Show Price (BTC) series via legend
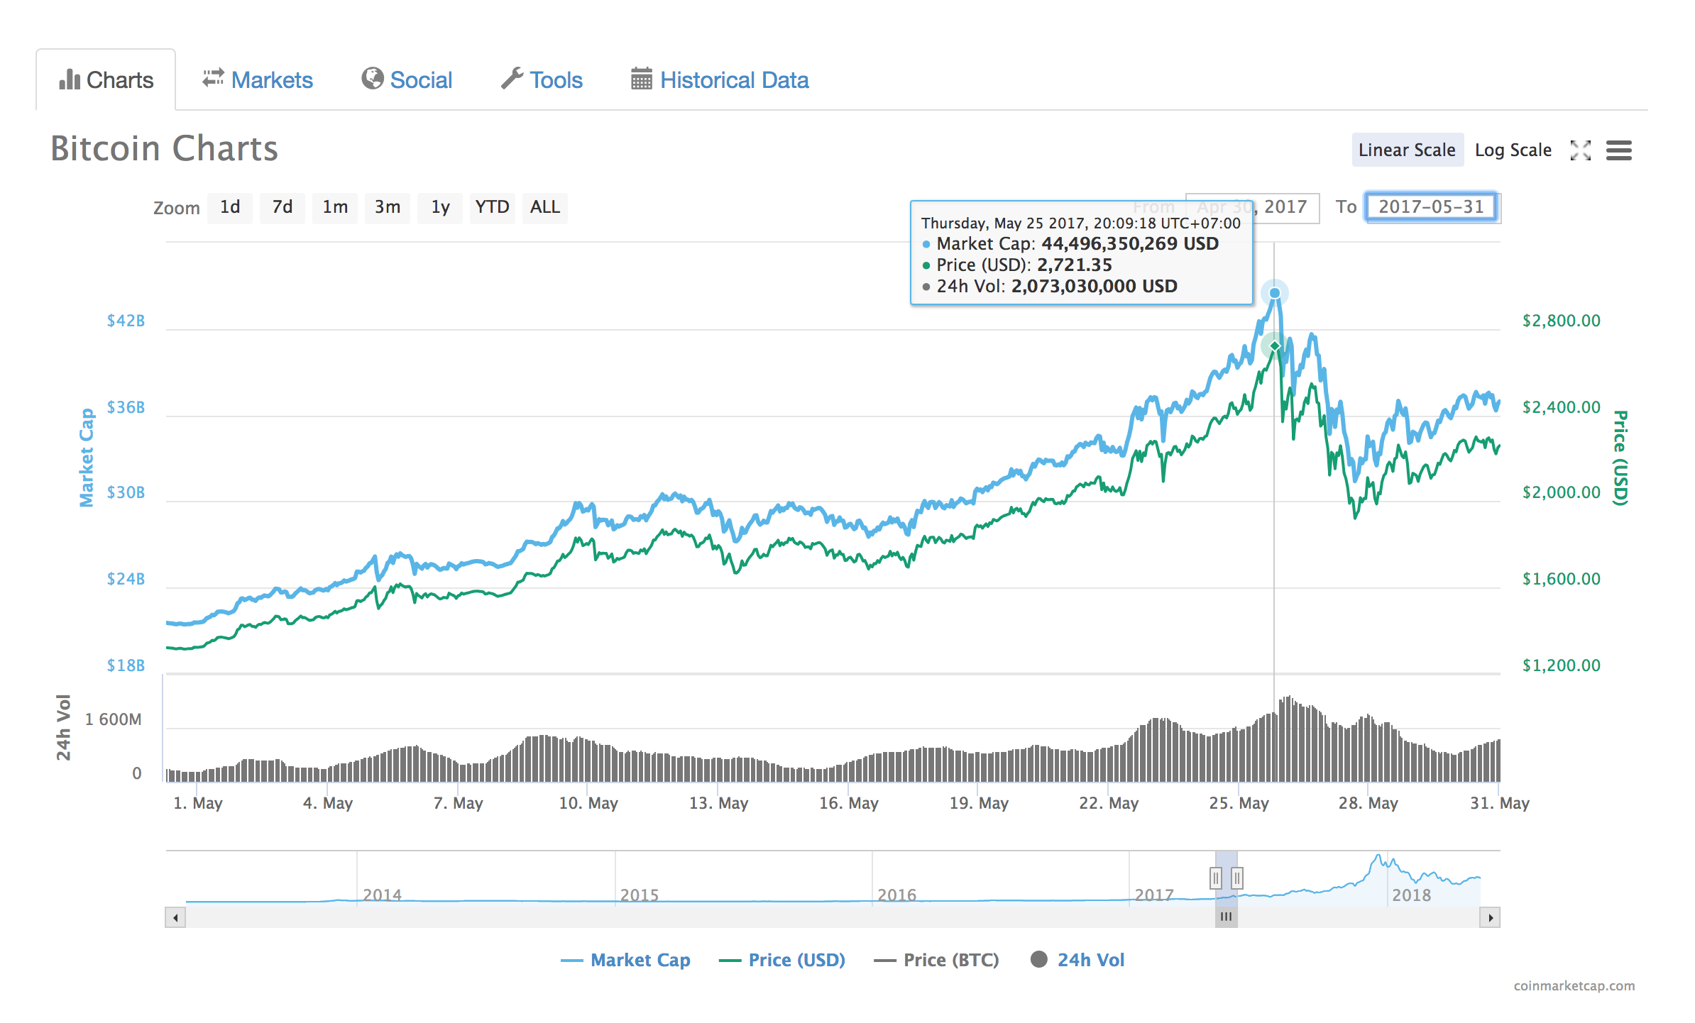This screenshot has height=1023, width=1695. [950, 960]
